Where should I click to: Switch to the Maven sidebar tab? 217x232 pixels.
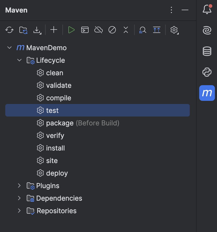[207, 93]
